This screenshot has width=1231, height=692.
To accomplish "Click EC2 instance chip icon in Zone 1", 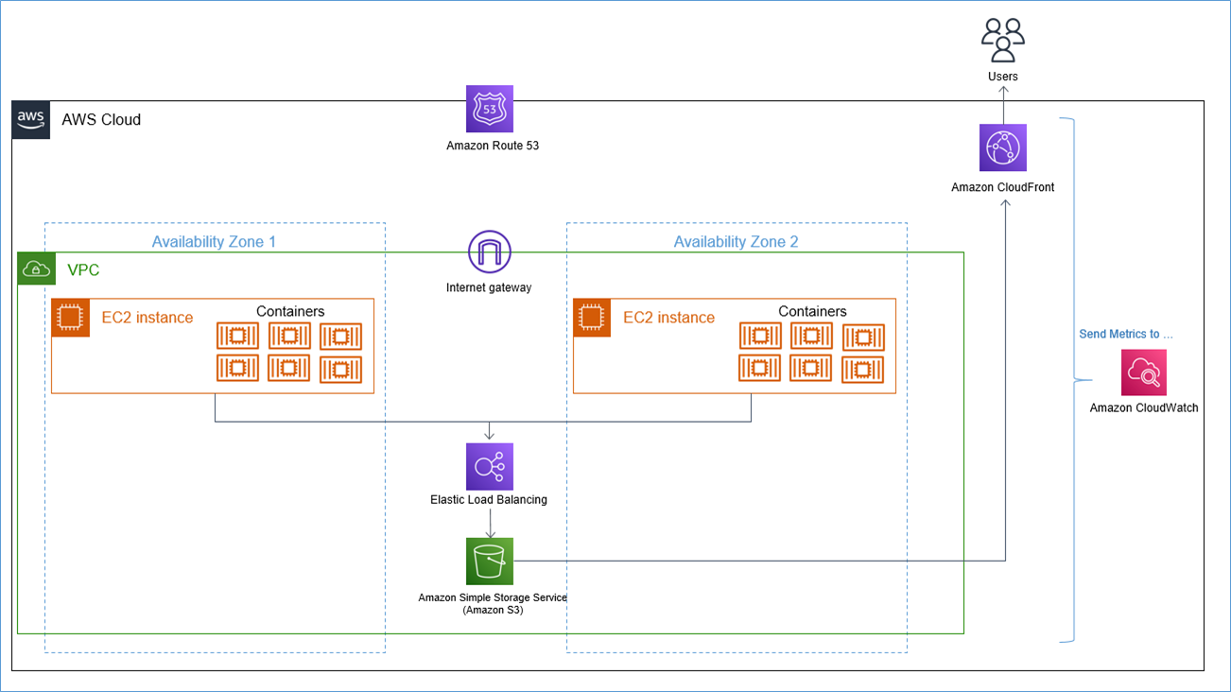I will point(71,318).
